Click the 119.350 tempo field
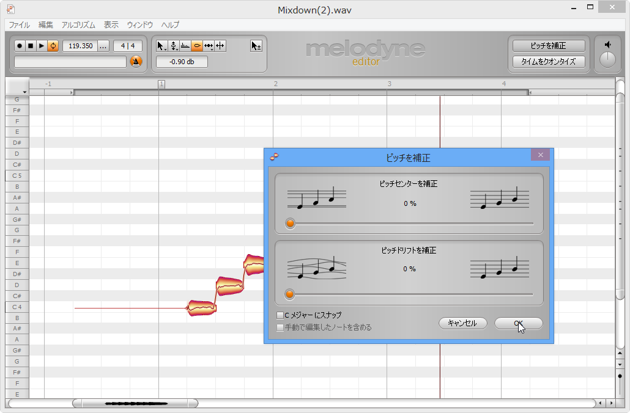This screenshot has width=630, height=413. tap(80, 46)
